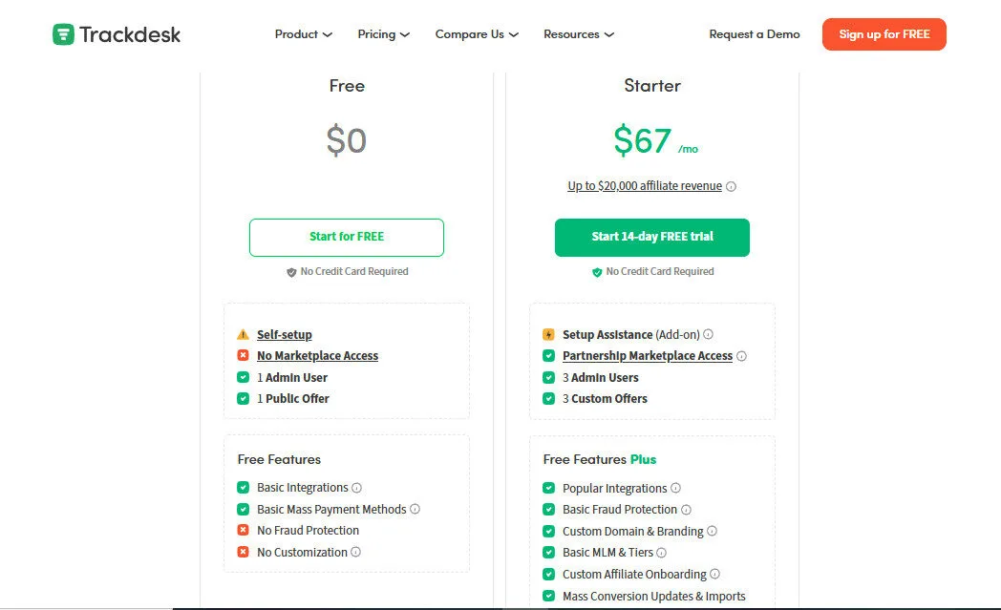Open the info tooltip for Basic Integrations
1001x610 pixels.
pyautogui.click(x=354, y=487)
